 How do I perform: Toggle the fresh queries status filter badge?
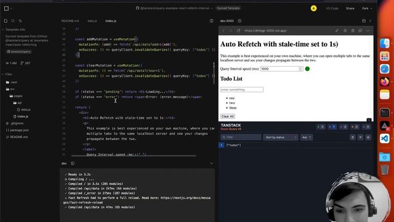tap(321, 127)
